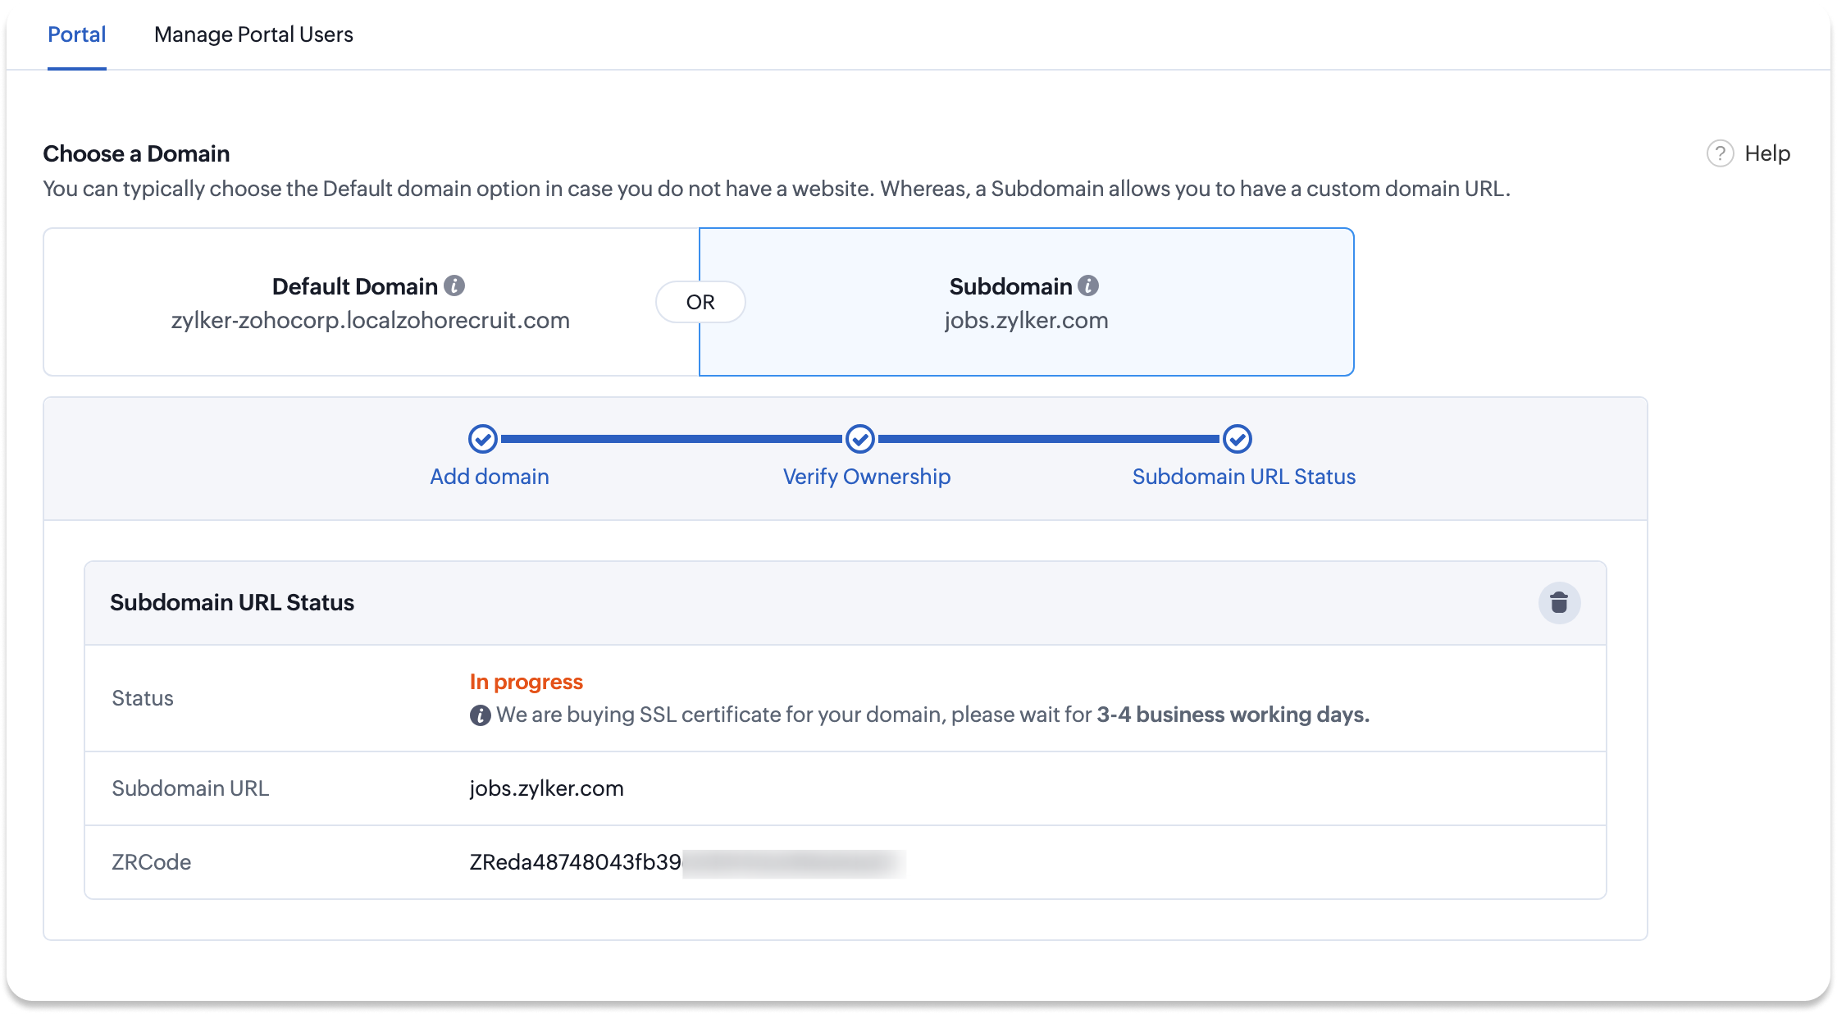Click the Add domain checkmark circle

point(483,439)
